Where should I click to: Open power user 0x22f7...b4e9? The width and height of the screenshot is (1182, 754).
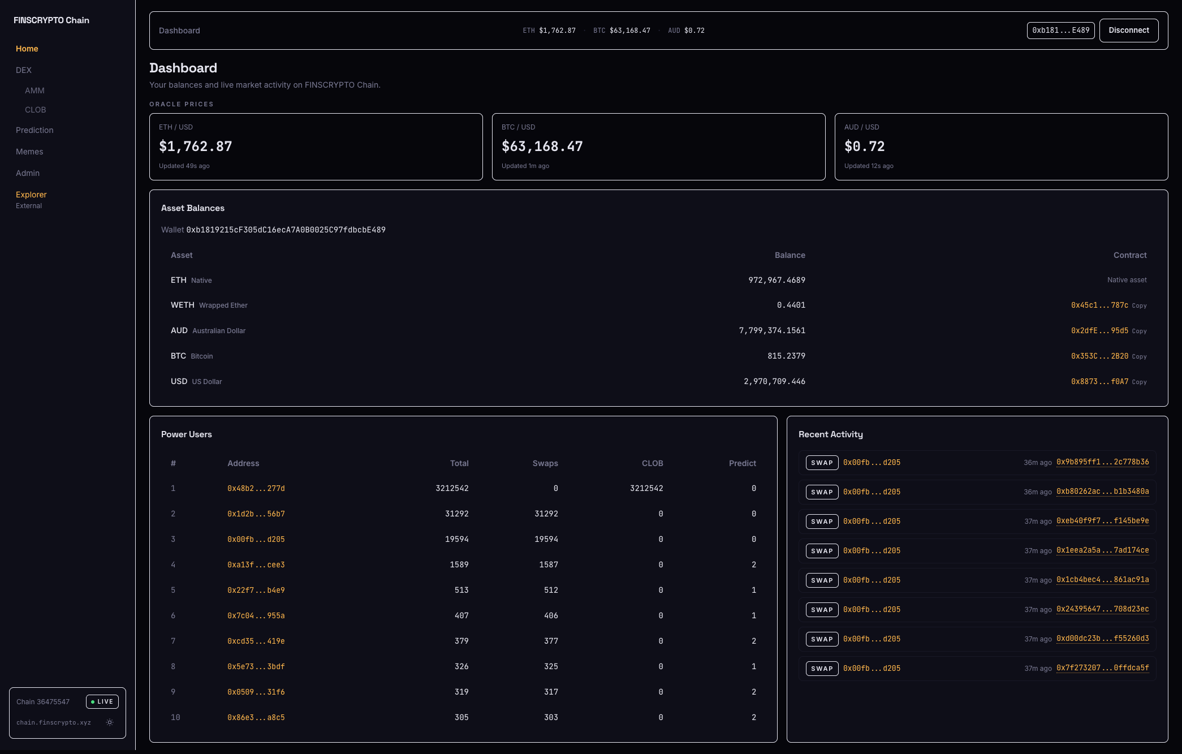pyautogui.click(x=256, y=590)
